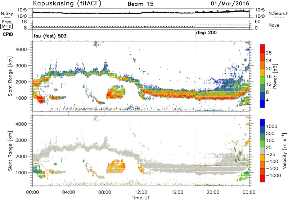The height and width of the screenshot is (200, 288).
Task: Pick the bright green segment of the Velocity colorbar
Action: (x=262, y=144)
